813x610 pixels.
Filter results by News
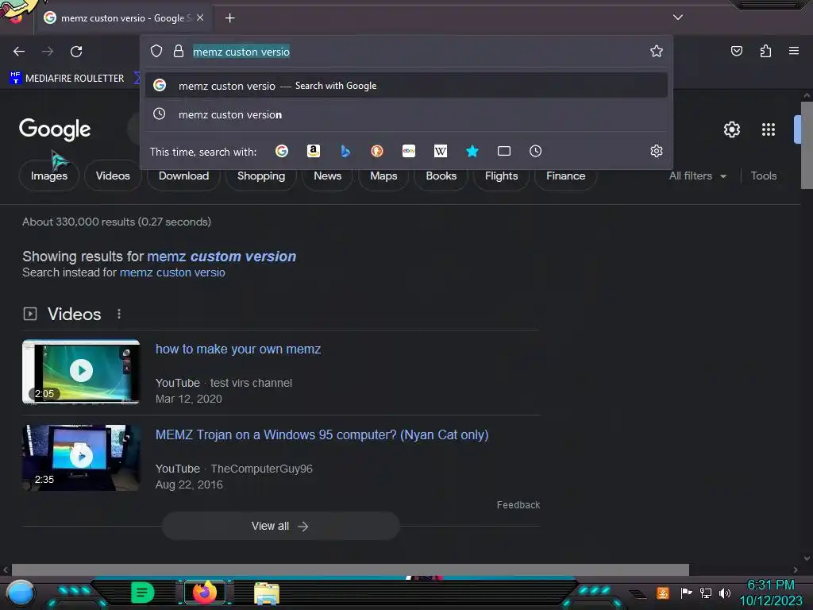coord(327,176)
